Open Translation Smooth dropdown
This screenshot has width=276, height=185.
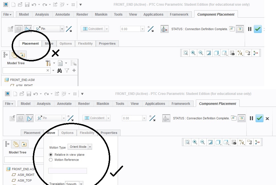pos(81,184)
